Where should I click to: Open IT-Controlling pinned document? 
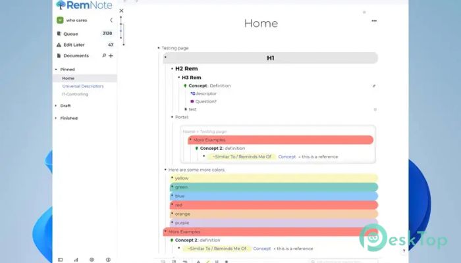pos(75,94)
